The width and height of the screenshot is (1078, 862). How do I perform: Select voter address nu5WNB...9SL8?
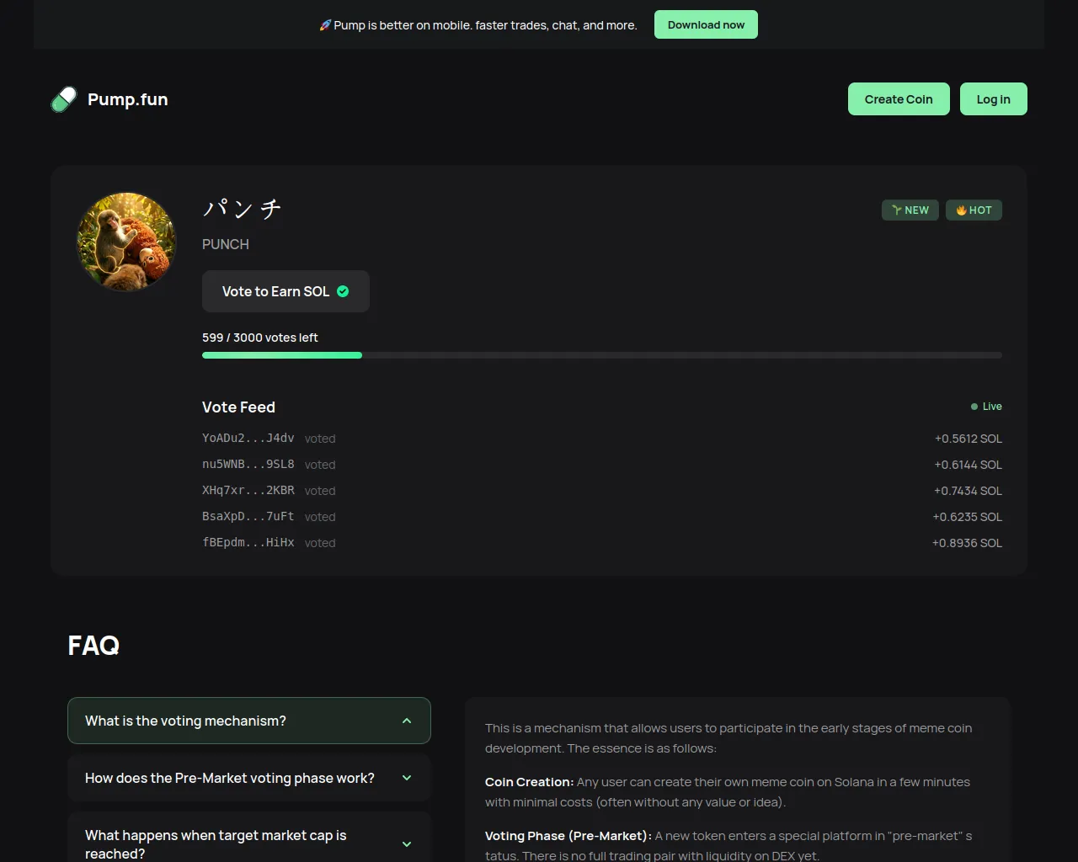(x=248, y=464)
